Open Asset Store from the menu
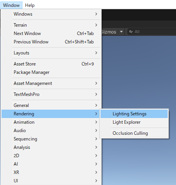Image resolution: width=176 pixels, height=185 pixels. pos(51,64)
